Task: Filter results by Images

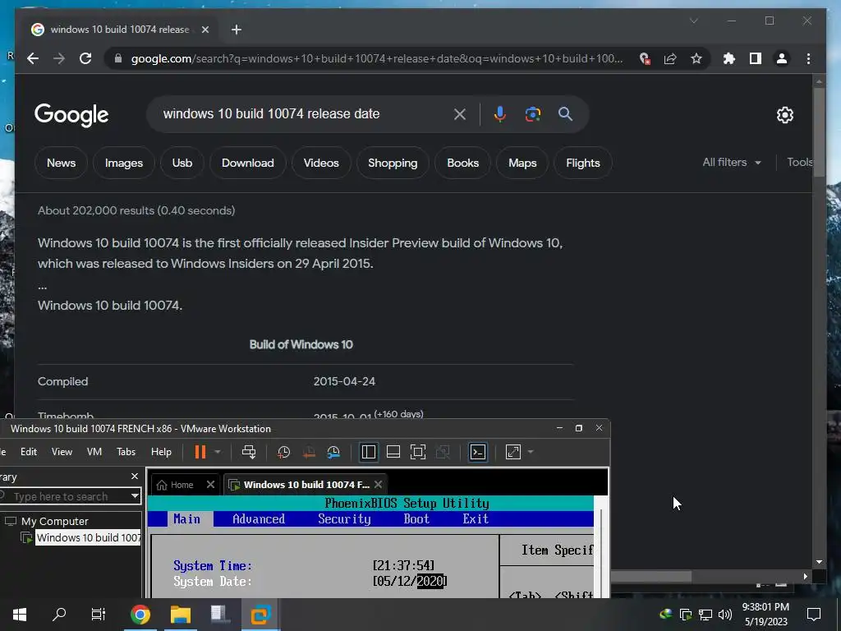Action: [x=124, y=163]
